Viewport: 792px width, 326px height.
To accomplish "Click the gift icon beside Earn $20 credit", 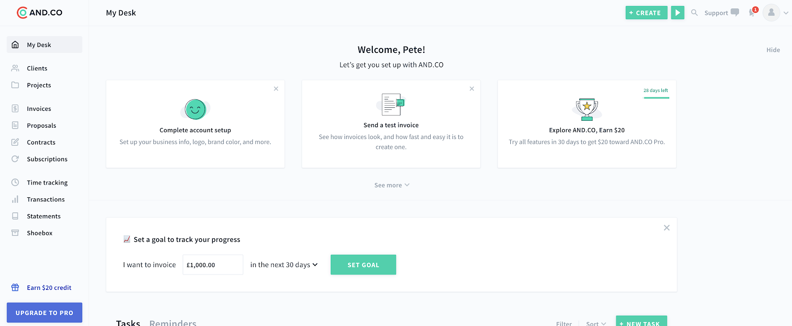I will click(x=15, y=287).
